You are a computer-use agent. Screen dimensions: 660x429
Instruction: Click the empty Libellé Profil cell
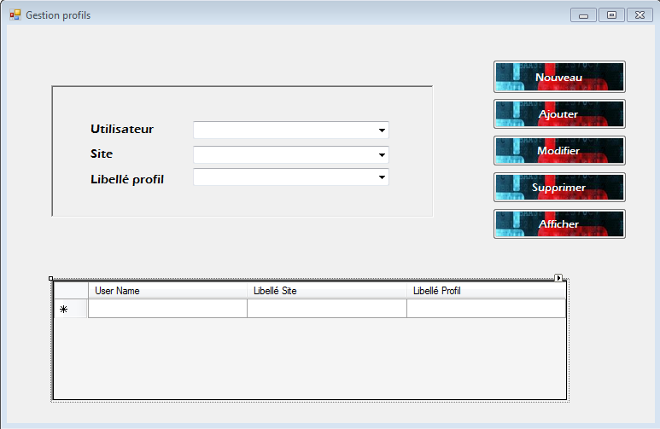[x=486, y=309]
